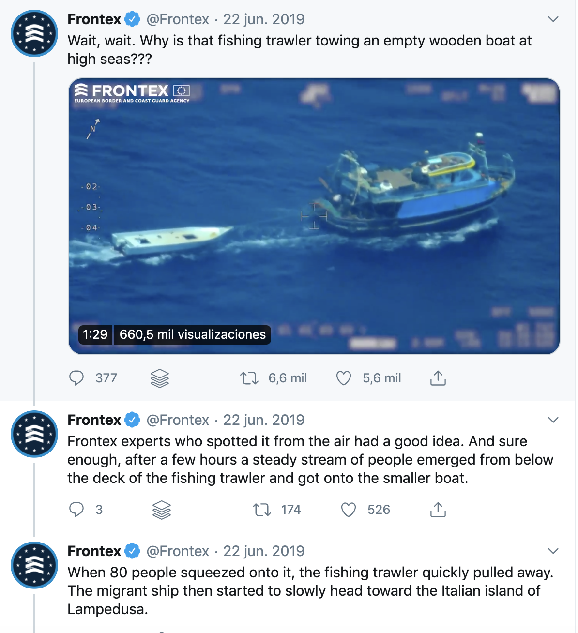578x633 pixels.
Task: Retweet the tweet with 174 retweets
Action: pyautogui.click(x=262, y=510)
